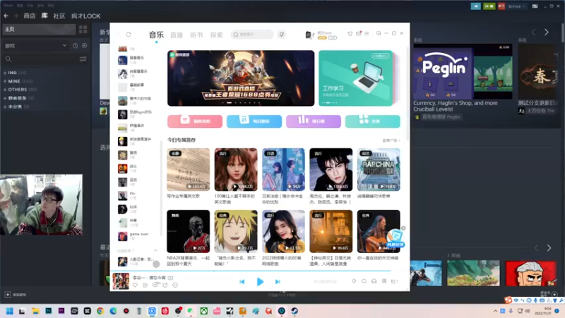
Task: Open voice/song recognition next to search
Action: pos(282,34)
